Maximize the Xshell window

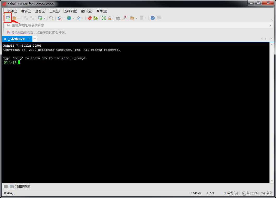[x=258, y=3]
